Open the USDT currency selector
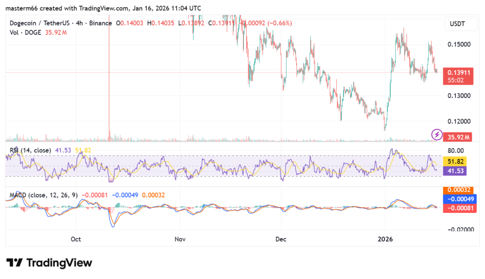The height and width of the screenshot is (279, 485). click(x=461, y=24)
